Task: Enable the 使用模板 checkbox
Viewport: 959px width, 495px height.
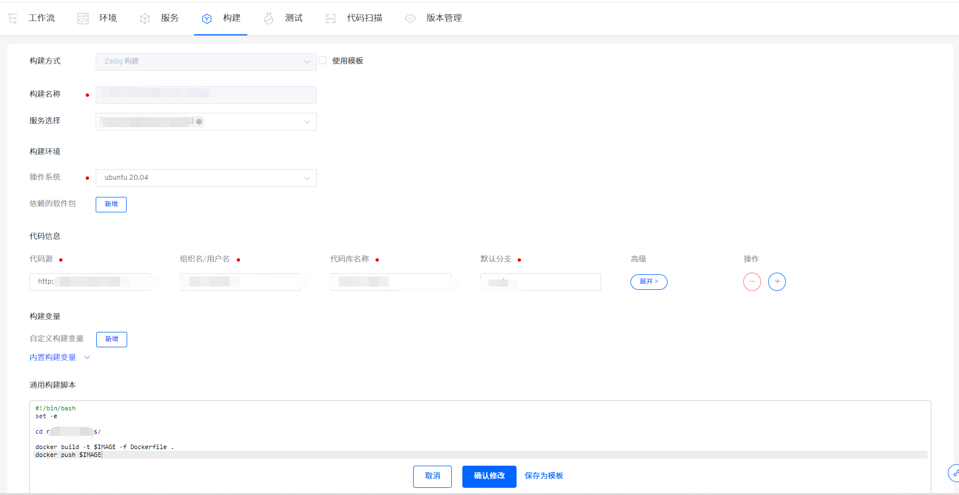Action: [x=322, y=60]
